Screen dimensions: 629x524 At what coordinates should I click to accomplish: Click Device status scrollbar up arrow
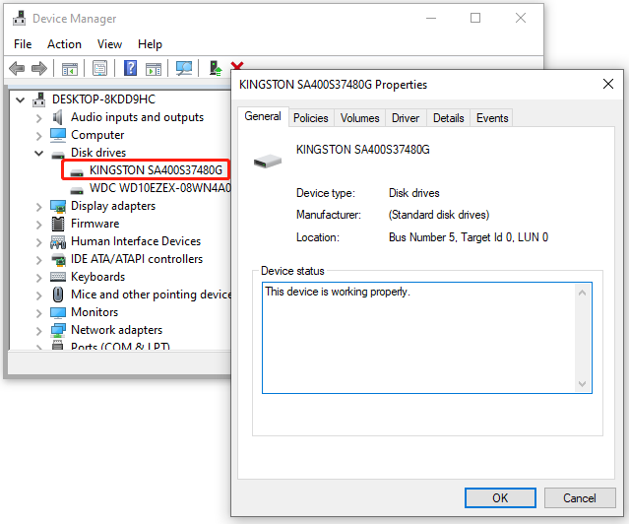(x=583, y=293)
